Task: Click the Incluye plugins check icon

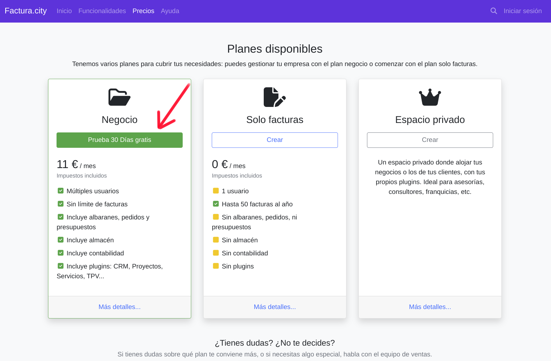Action: (x=60, y=266)
